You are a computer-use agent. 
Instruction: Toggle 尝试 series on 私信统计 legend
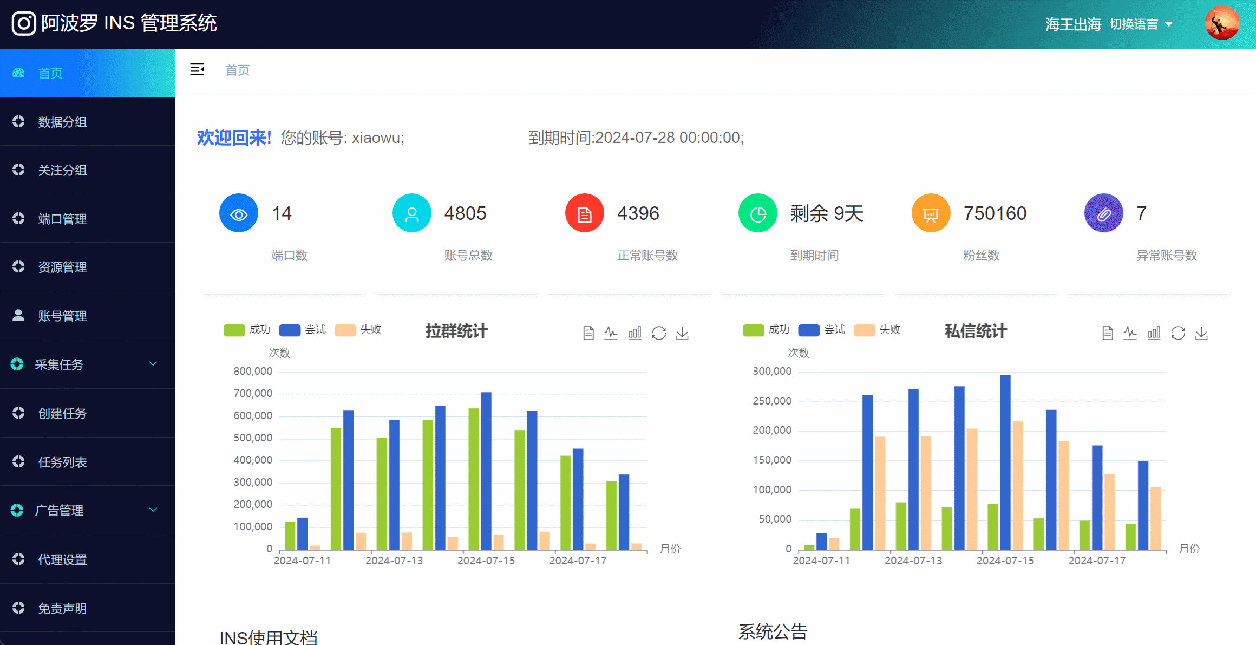coord(822,330)
